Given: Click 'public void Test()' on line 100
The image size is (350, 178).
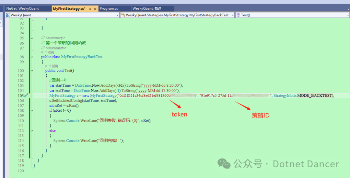Looking at the screenshot, I should coord(60,71).
